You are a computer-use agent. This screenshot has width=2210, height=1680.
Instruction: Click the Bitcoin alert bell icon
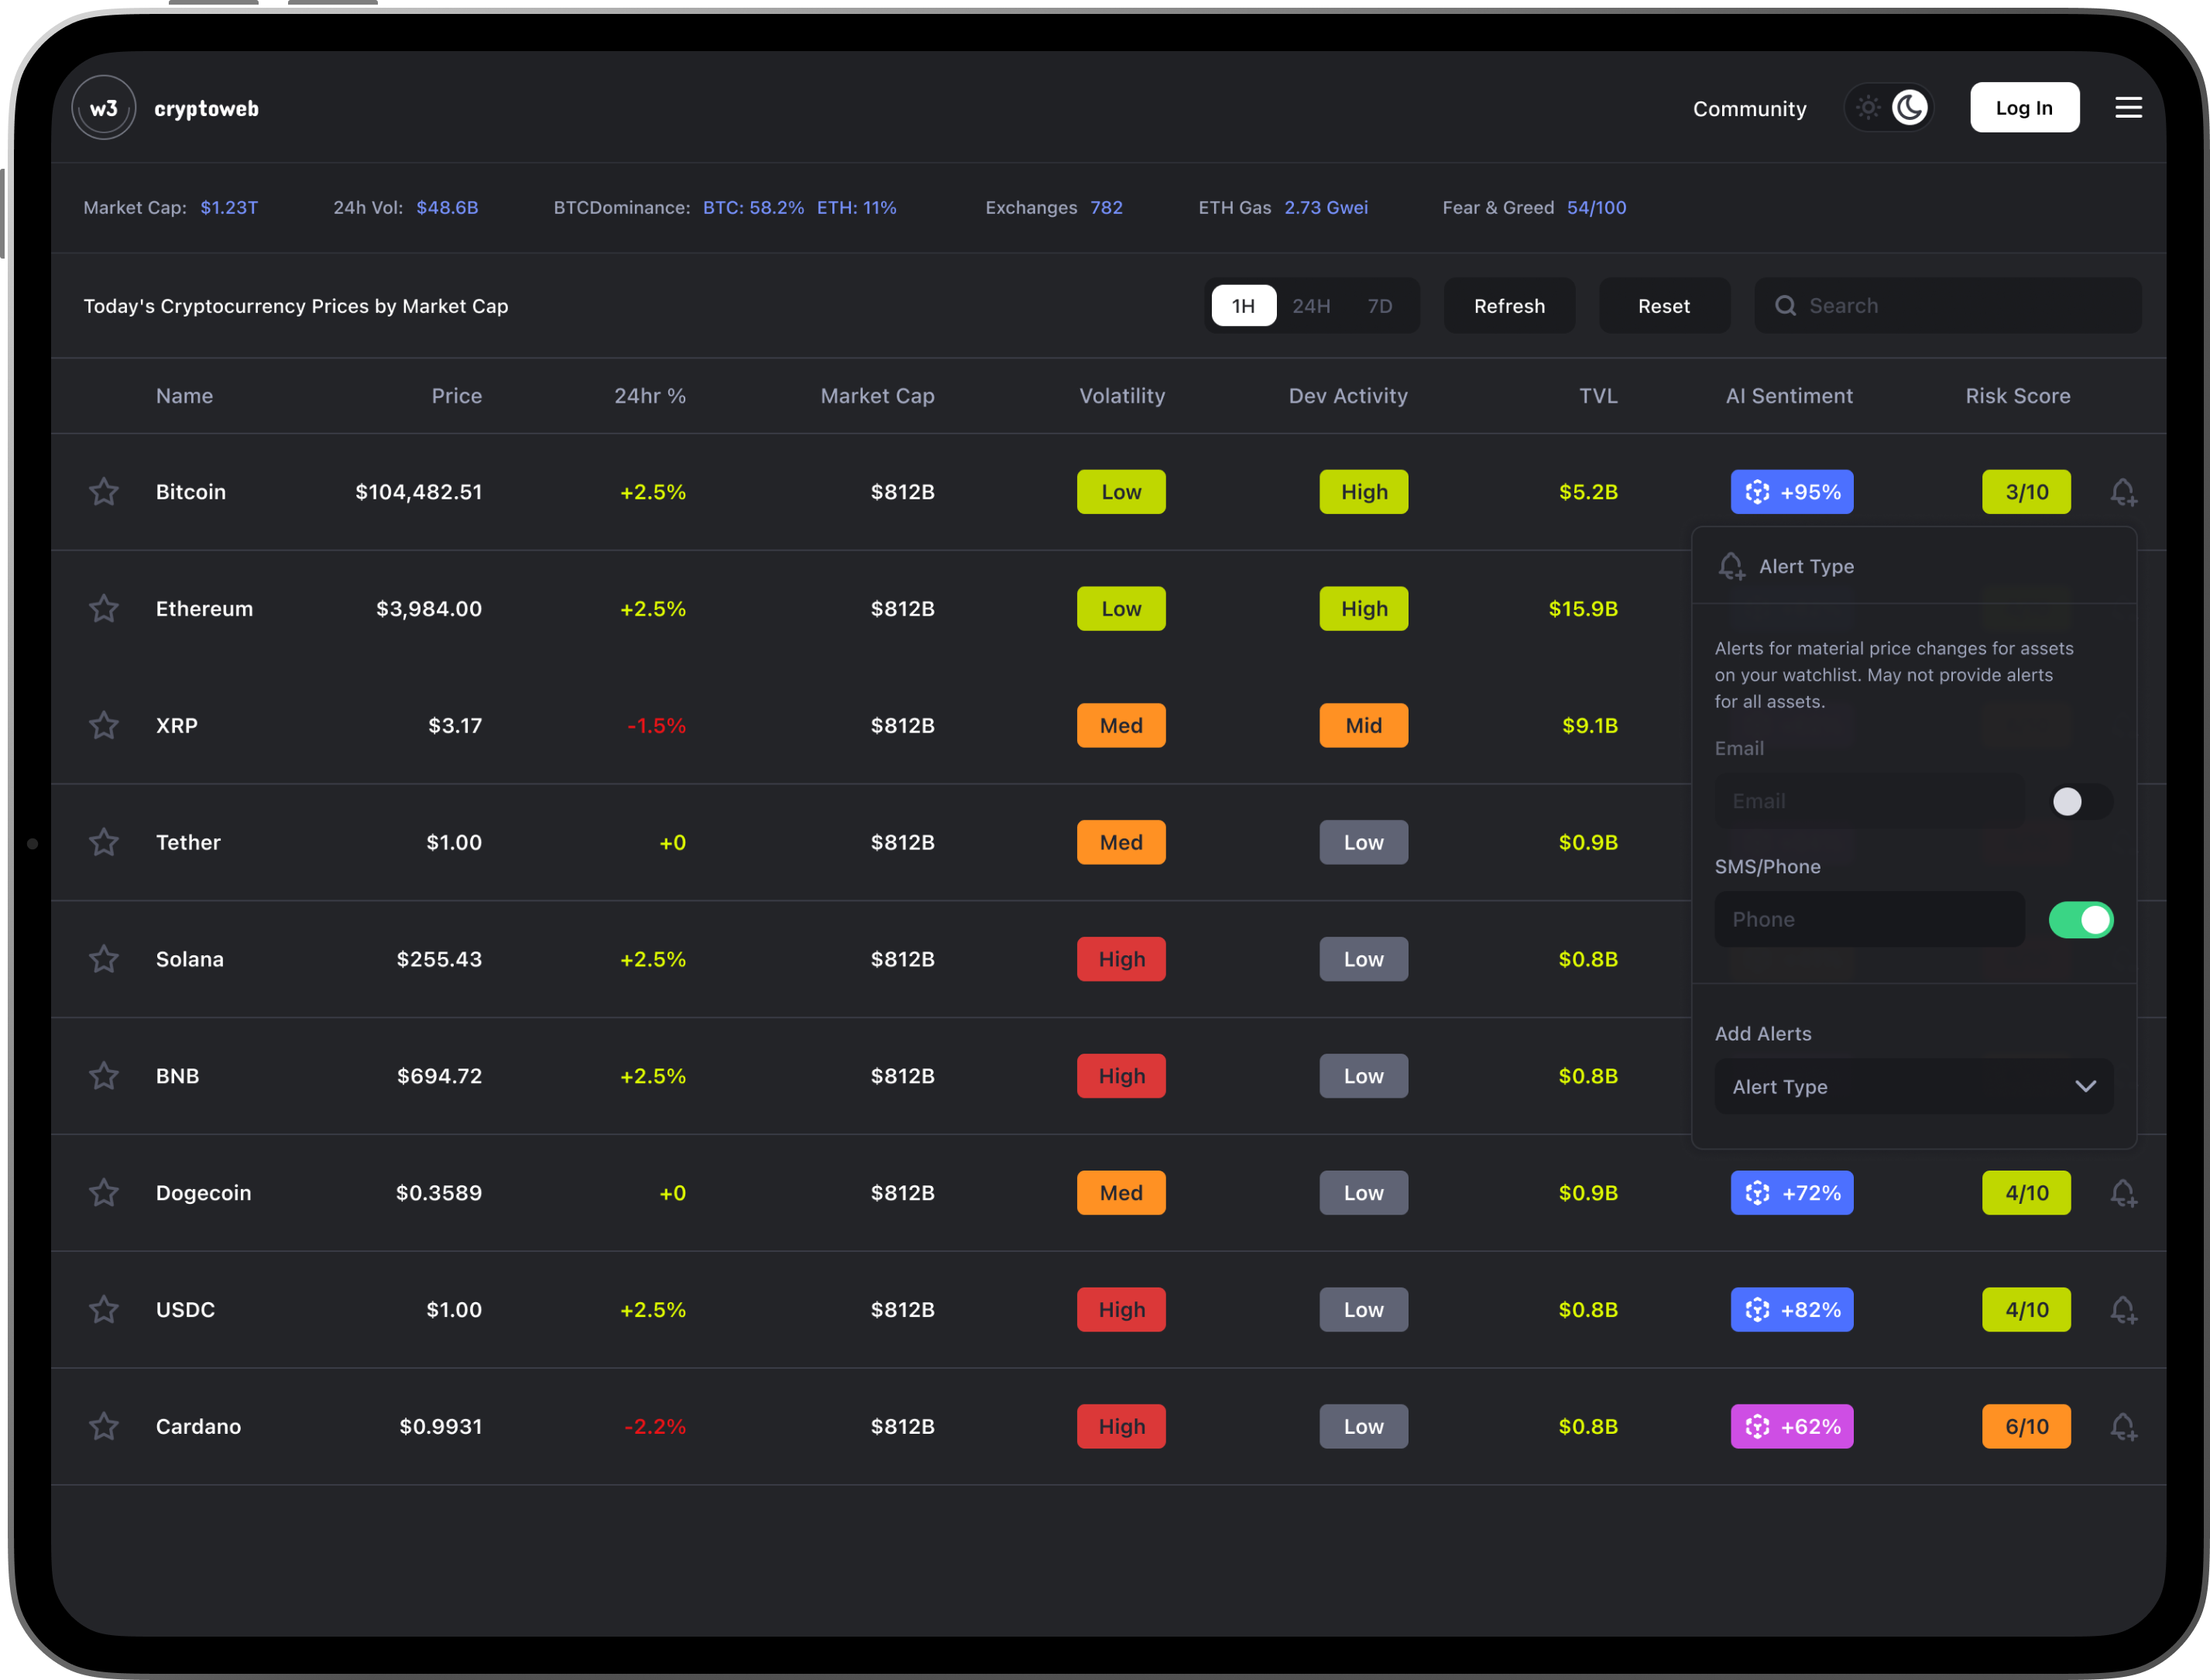click(2122, 492)
